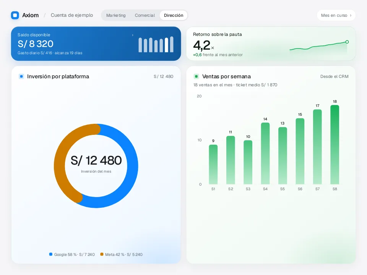
Task: Click the Desde el CRM link
Action: 334,76
